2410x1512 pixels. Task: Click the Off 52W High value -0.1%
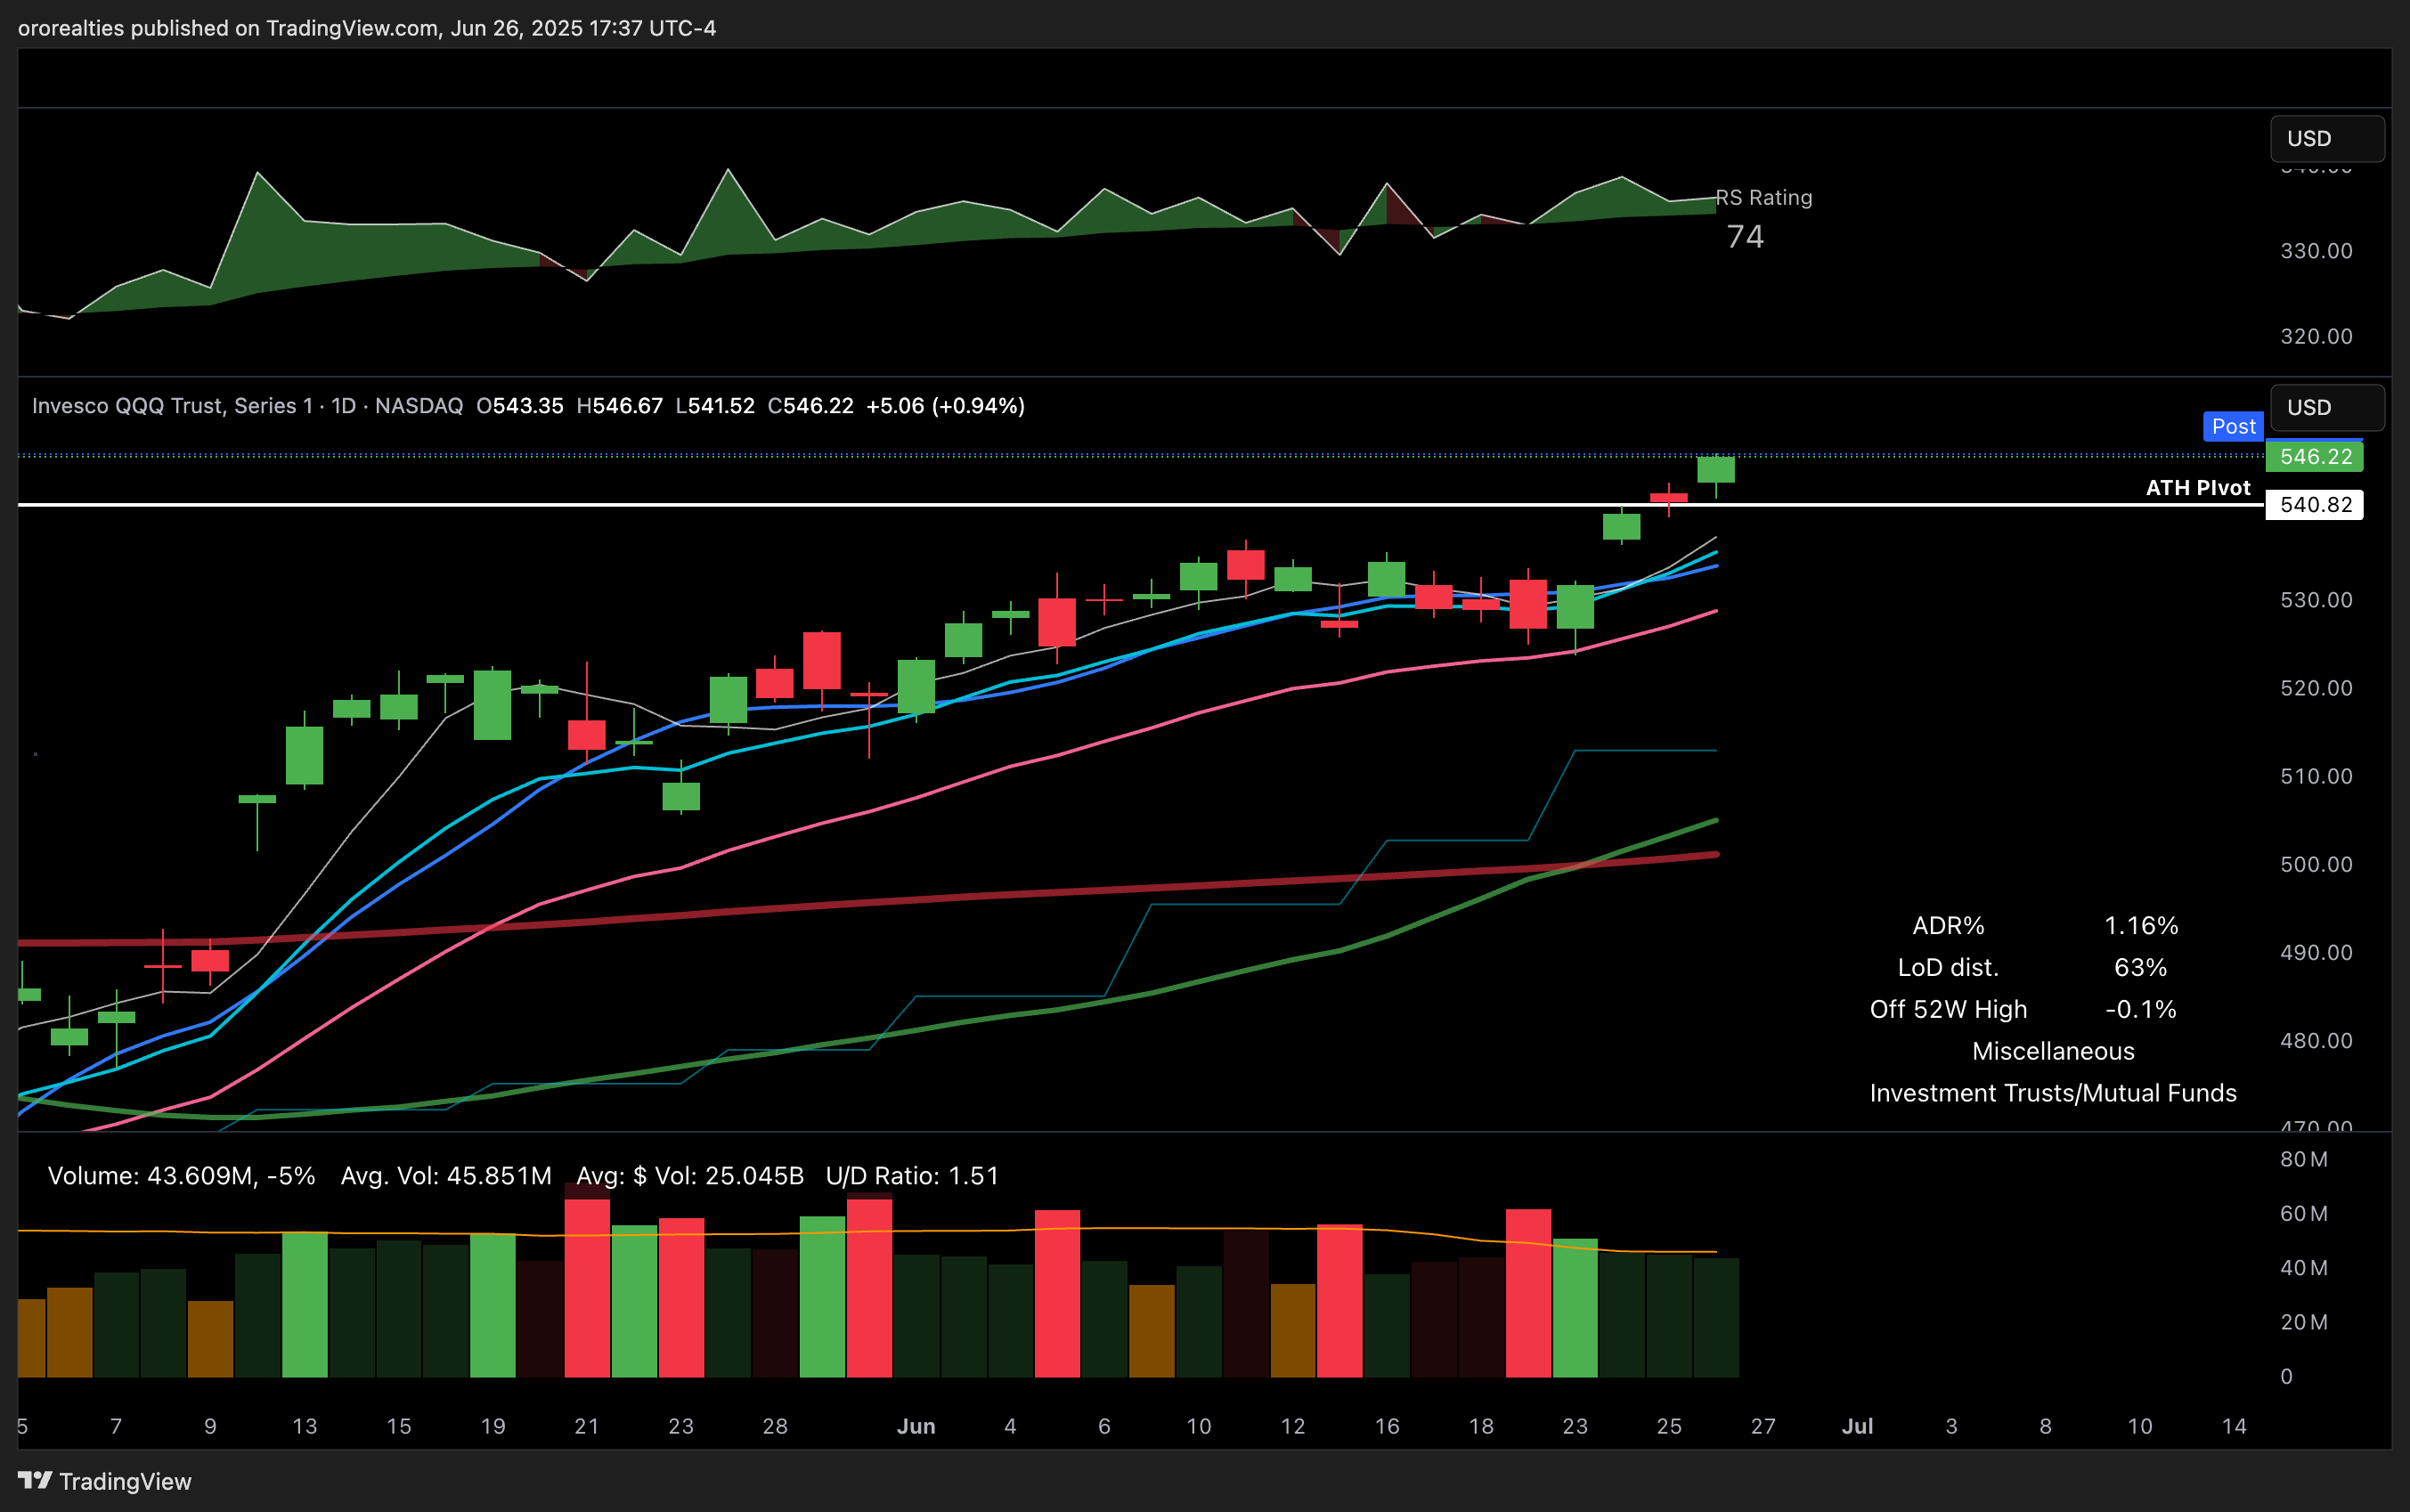[2141, 1010]
